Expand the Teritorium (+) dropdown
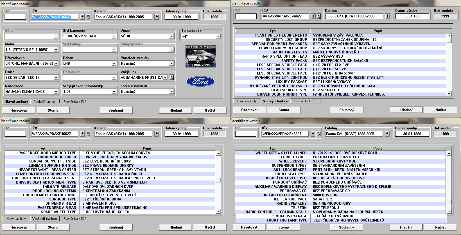This screenshot has height=235, width=461. (x=218, y=36)
